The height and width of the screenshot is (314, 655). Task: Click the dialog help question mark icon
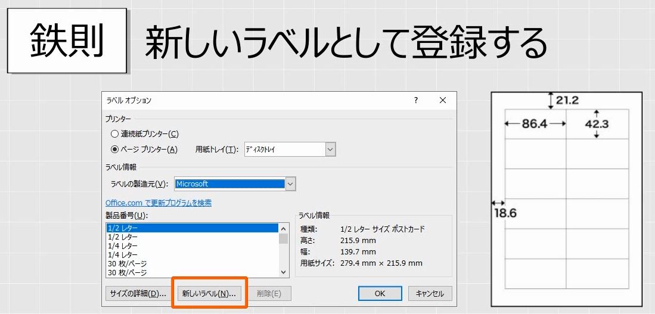[x=415, y=101]
